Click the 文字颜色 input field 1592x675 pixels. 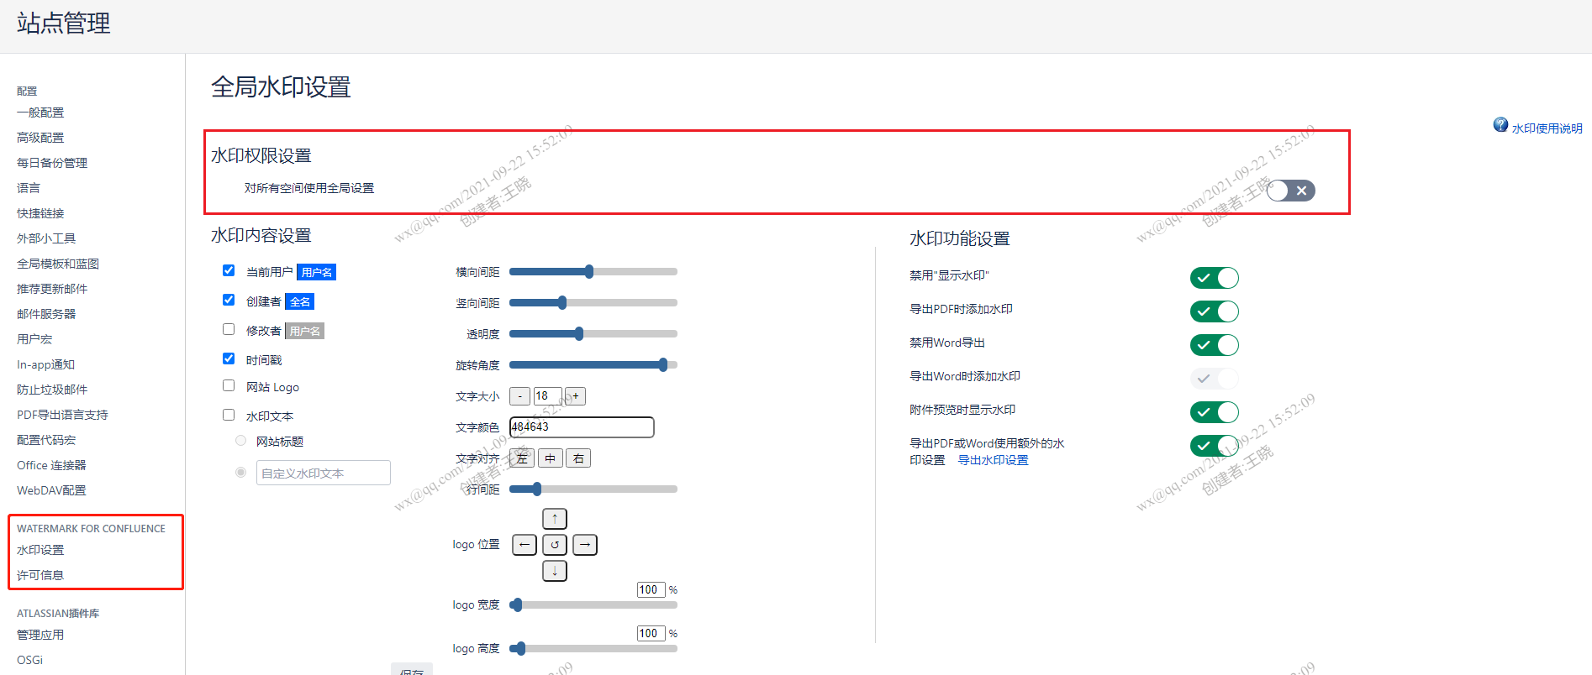(x=582, y=427)
